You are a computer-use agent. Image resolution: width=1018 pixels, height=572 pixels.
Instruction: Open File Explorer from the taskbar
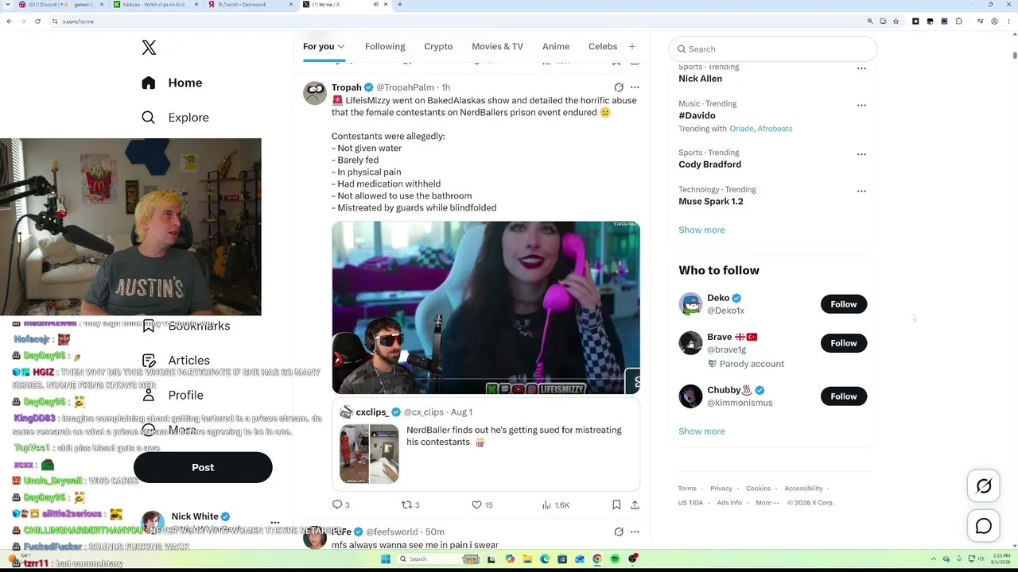click(526, 559)
